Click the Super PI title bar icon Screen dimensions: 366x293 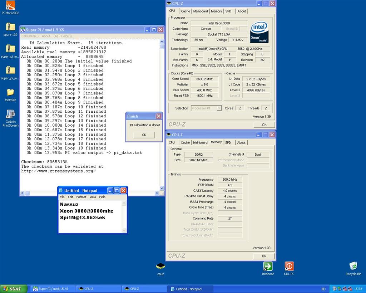click(x=23, y=30)
